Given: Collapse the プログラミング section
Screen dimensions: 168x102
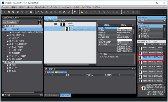Looking at the screenshot, I should [x=3, y=62].
